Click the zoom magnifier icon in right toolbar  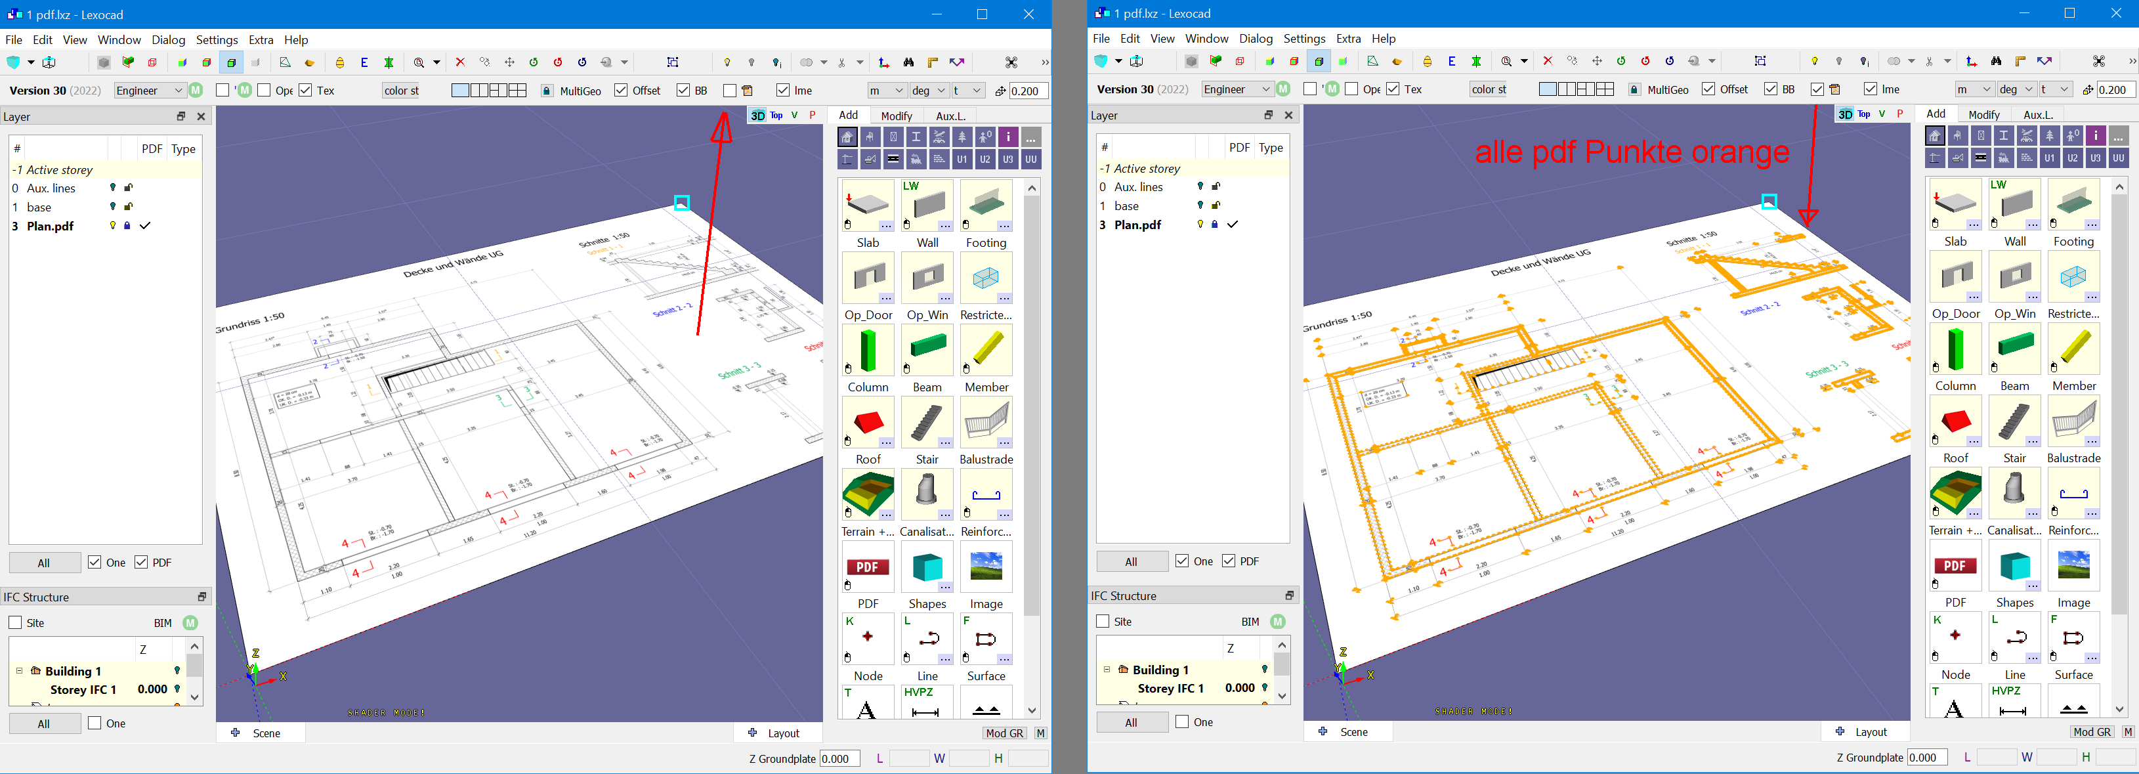click(x=1506, y=60)
